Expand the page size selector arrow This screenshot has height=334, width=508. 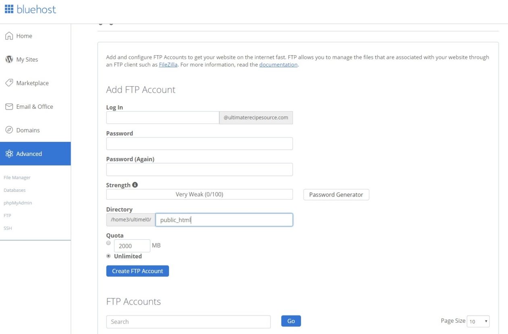click(x=486, y=321)
